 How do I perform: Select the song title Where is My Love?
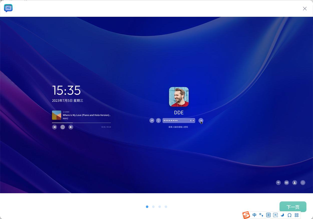(87, 115)
